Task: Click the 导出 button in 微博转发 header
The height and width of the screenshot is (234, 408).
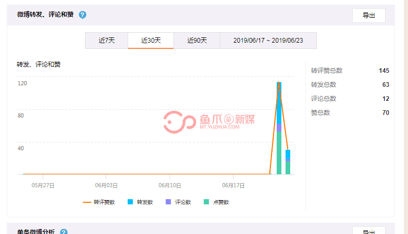Action: pos(369,16)
